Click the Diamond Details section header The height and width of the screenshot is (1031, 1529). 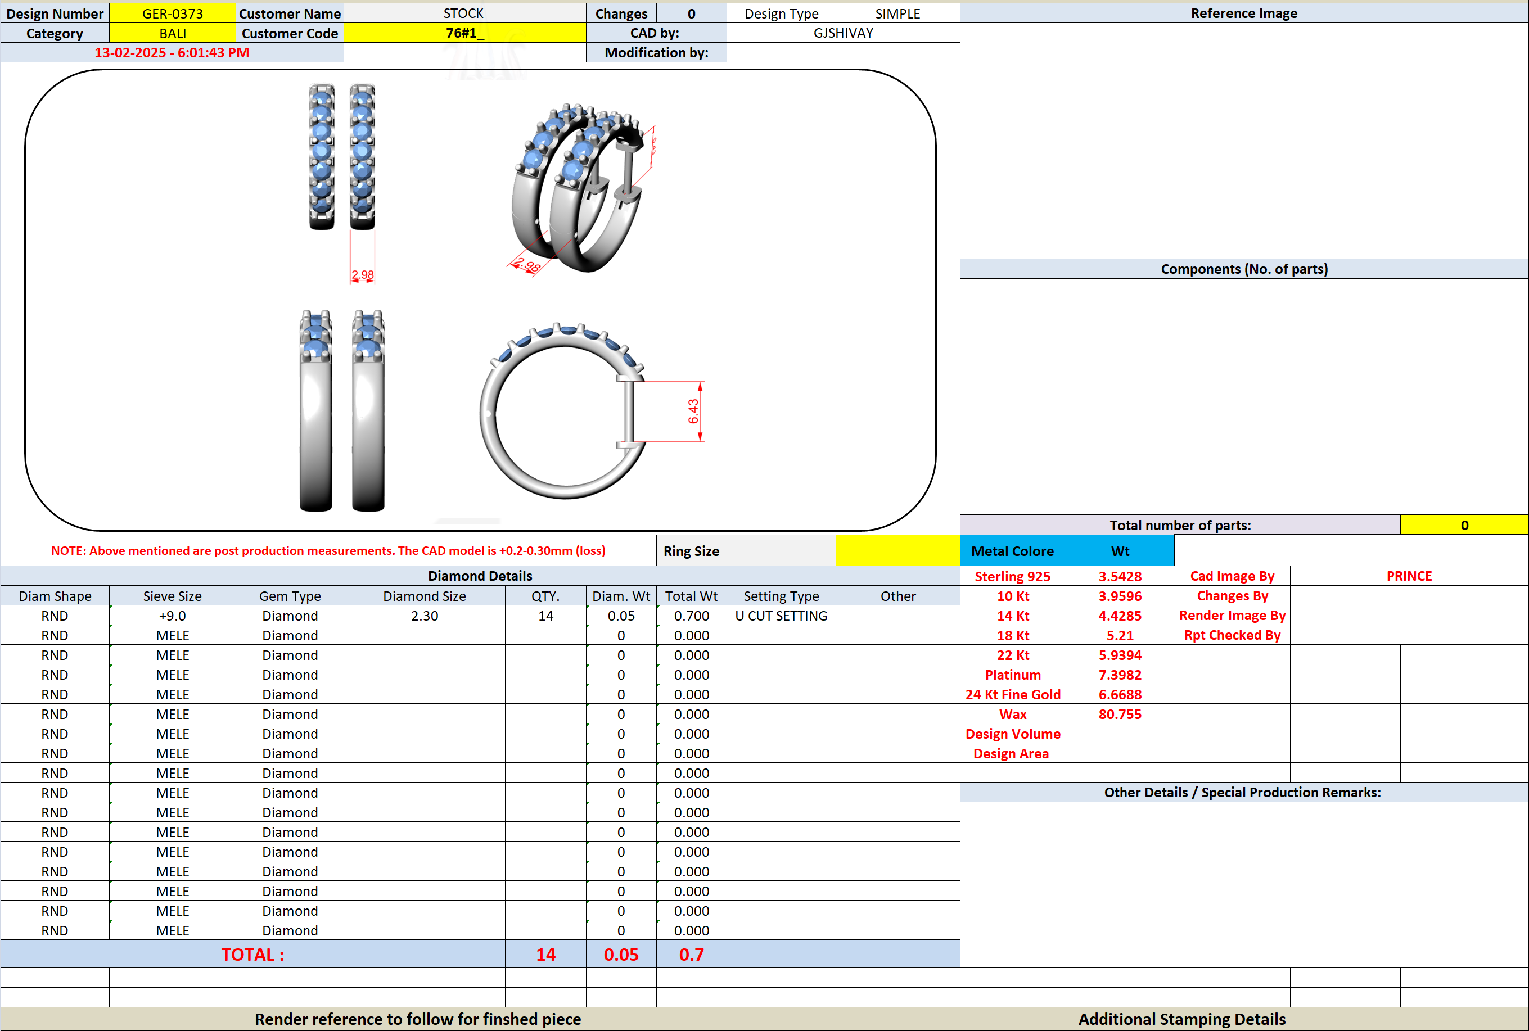(x=480, y=575)
